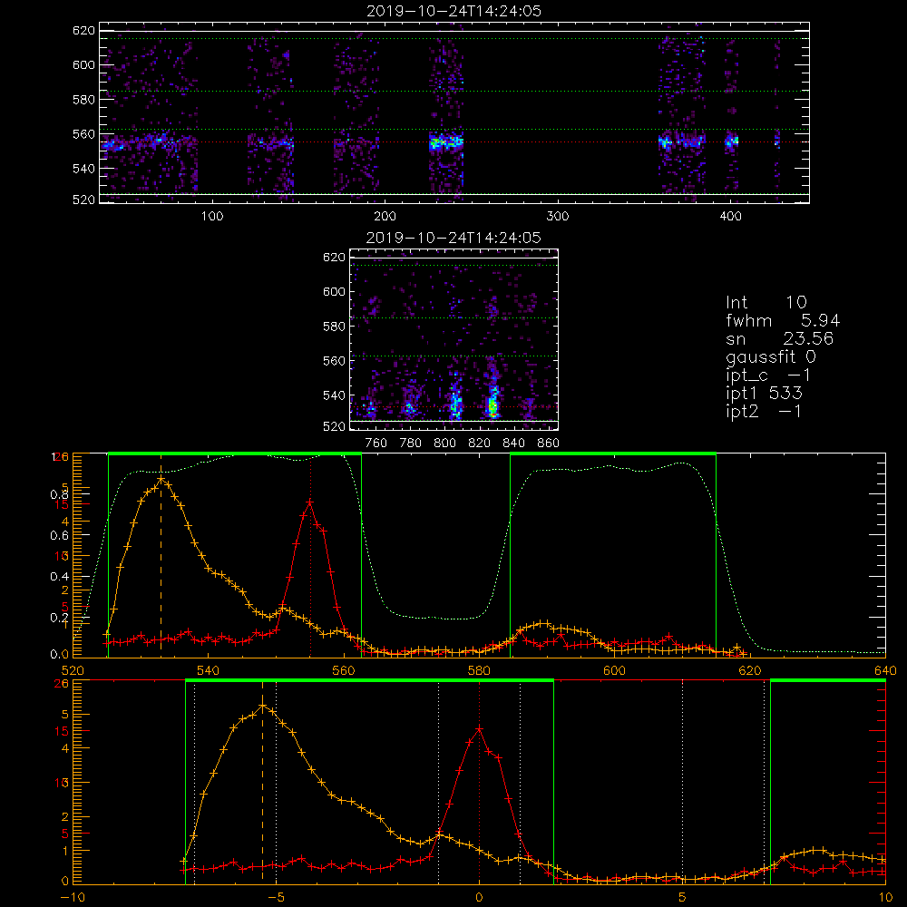Select the 'gaussfit 0' readout text

coord(770,356)
